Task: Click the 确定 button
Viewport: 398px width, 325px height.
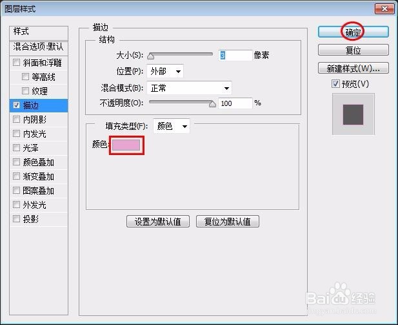Action: coord(353,32)
